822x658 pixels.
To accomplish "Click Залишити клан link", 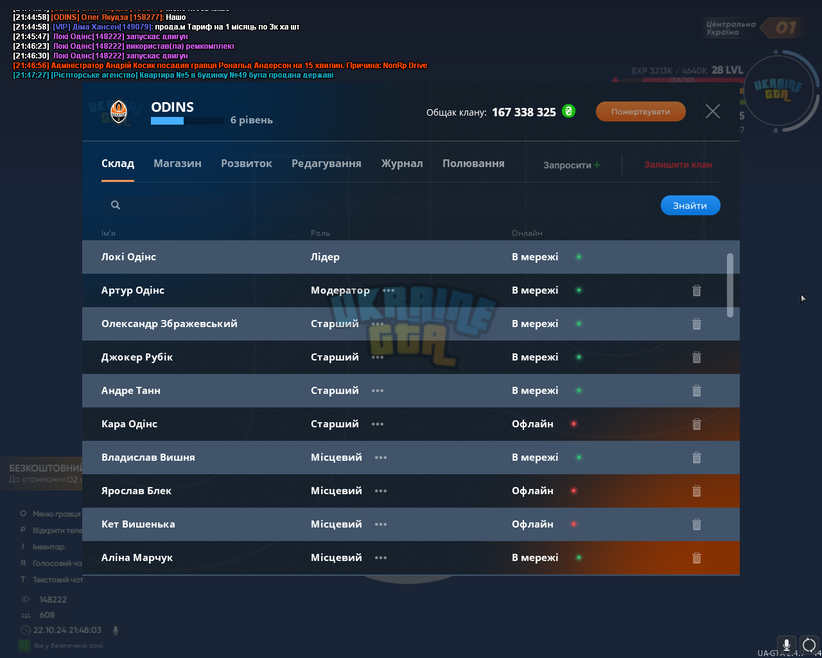I will [x=678, y=164].
